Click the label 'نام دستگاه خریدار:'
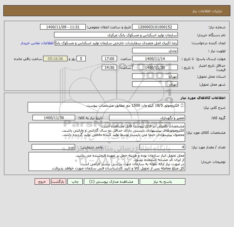 pos(211,35)
